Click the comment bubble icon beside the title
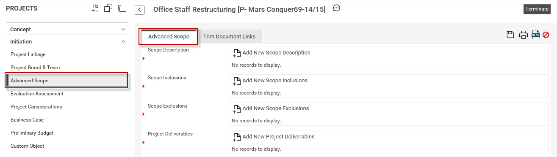Screen dimensions: 557x157 337,8
